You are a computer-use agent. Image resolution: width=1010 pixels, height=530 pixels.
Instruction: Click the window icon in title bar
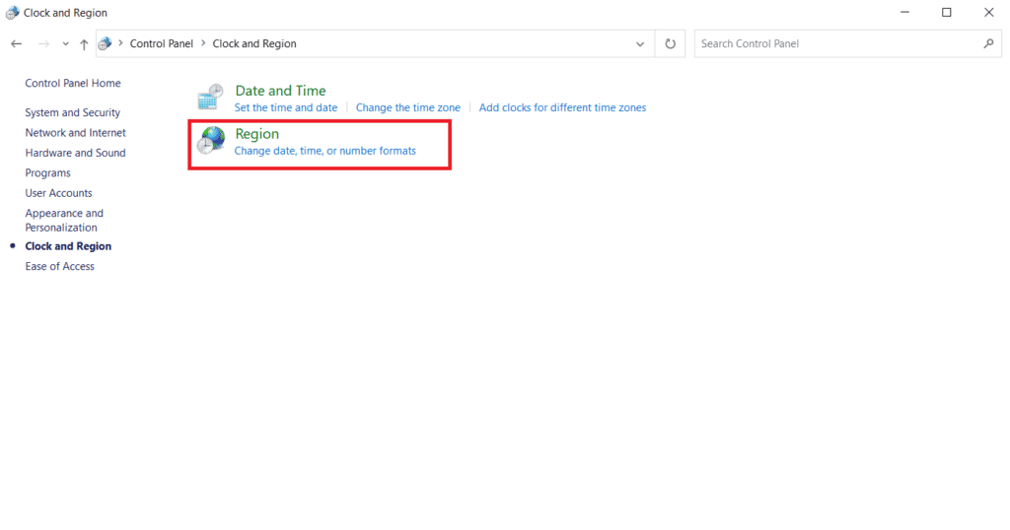click(x=12, y=13)
